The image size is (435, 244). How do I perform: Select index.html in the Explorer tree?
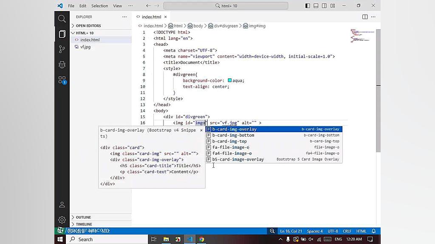click(101, 40)
